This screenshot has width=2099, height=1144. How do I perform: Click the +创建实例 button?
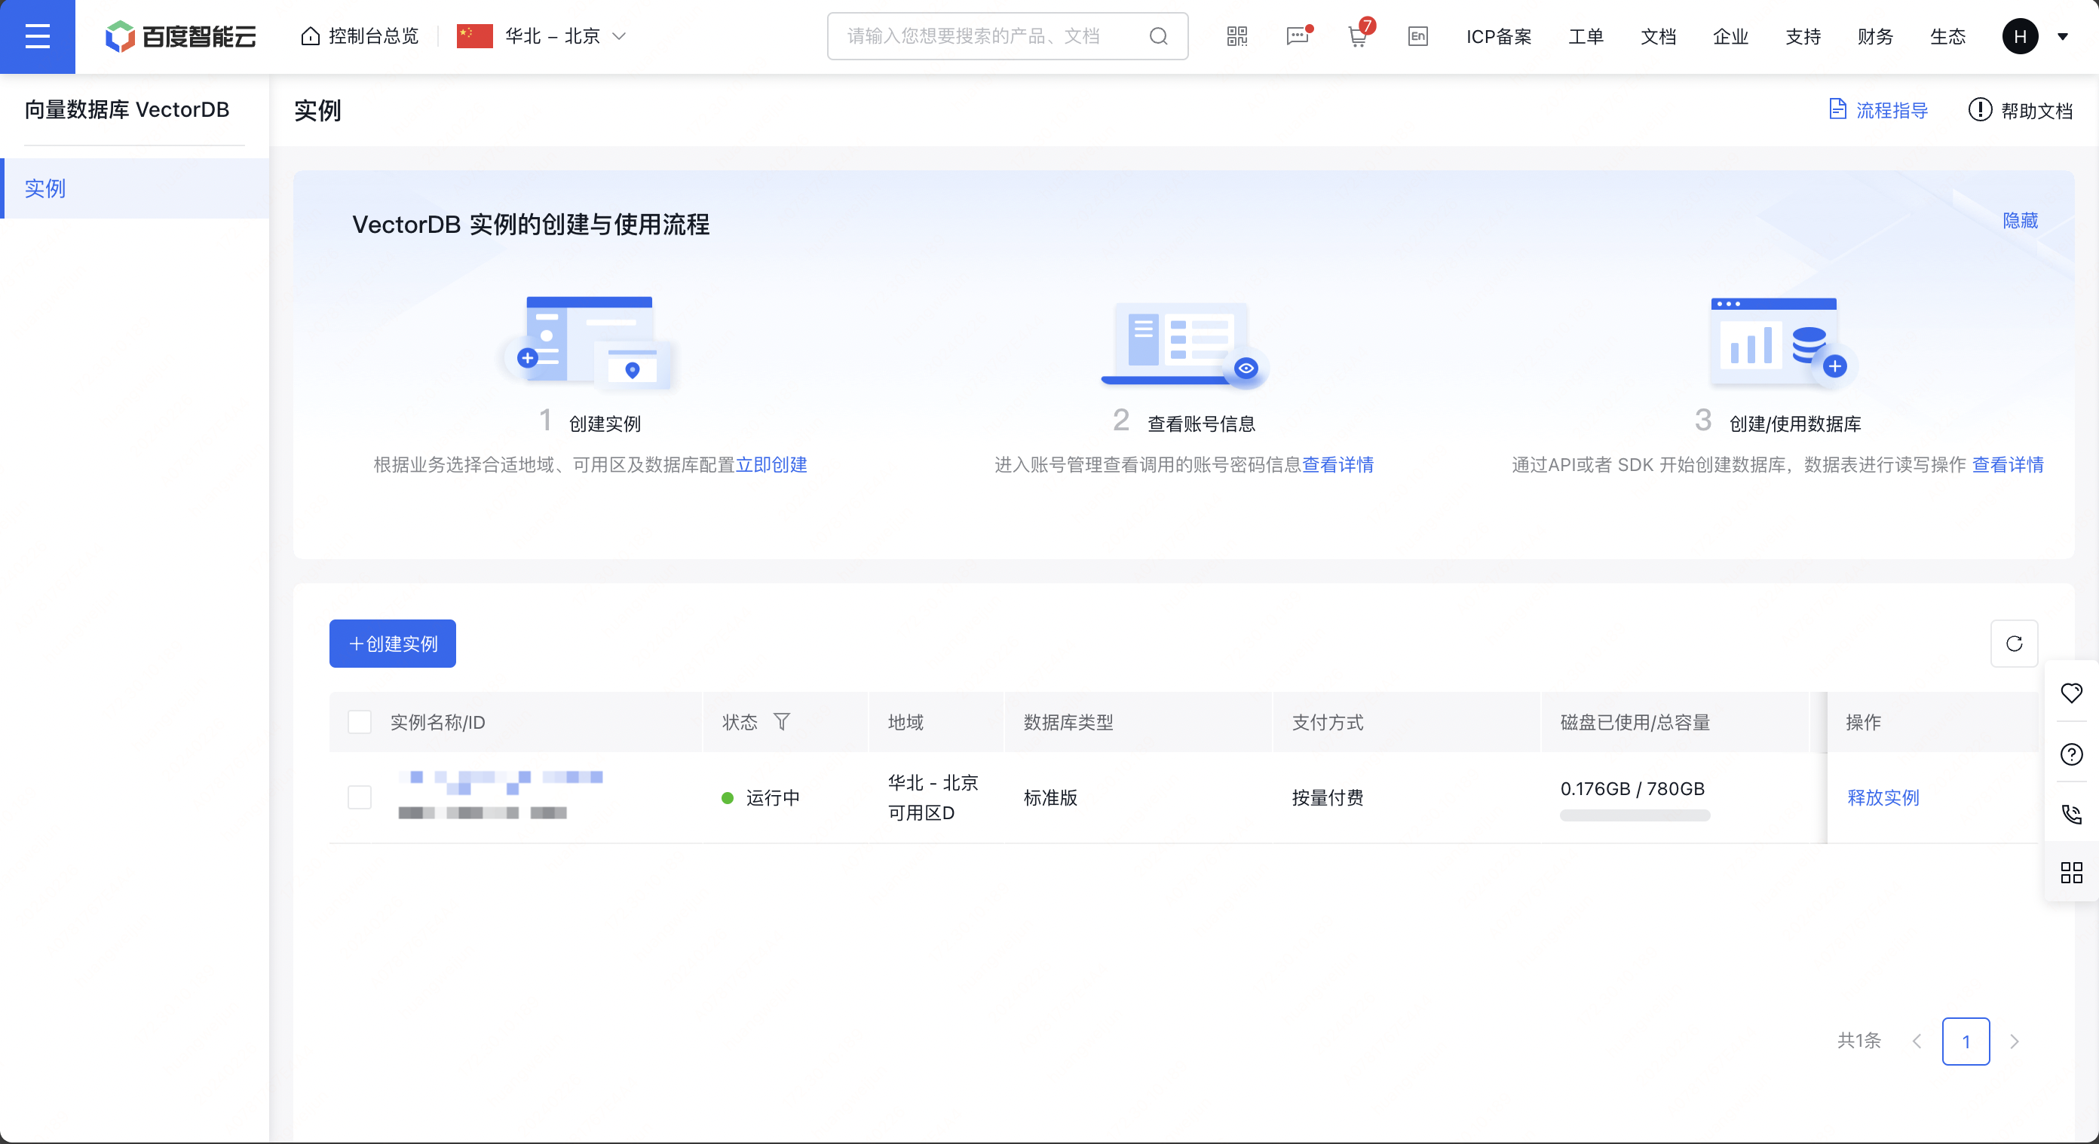(x=393, y=644)
